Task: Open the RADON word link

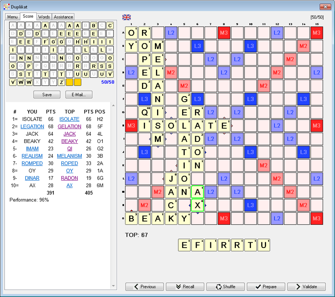Action: click(x=69, y=178)
